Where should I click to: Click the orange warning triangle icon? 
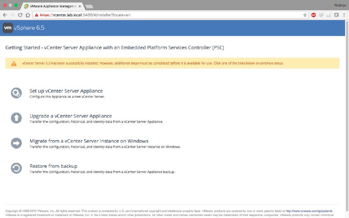coord(14,63)
